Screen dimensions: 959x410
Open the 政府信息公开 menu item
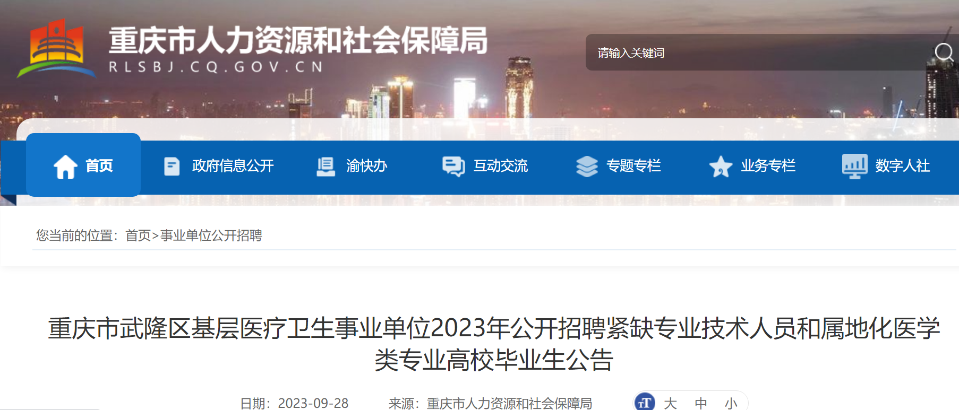[x=233, y=166]
